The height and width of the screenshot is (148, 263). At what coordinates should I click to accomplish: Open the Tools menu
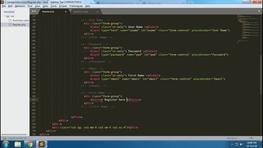pos(53,6)
